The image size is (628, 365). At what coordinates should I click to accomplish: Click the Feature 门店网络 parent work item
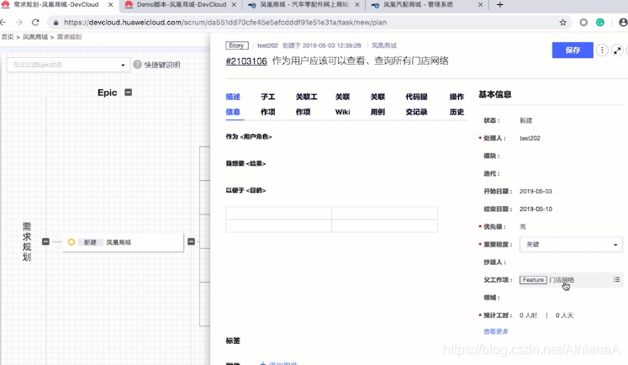(546, 280)
